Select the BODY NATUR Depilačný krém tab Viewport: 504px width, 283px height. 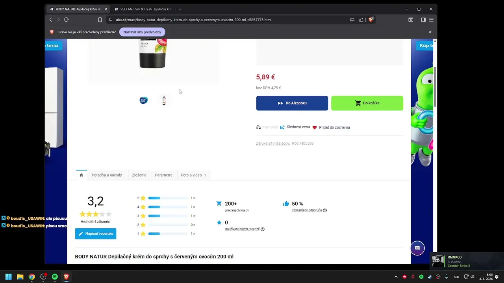(x=78, y=9)
